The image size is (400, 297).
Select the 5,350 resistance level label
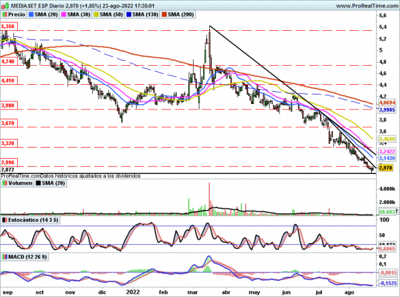(x=8, y=27)
